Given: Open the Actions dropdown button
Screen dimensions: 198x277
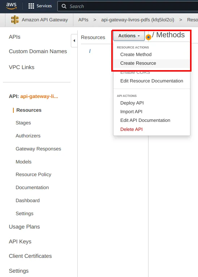Looking at the screenshot, I should (x=129, y=36).
